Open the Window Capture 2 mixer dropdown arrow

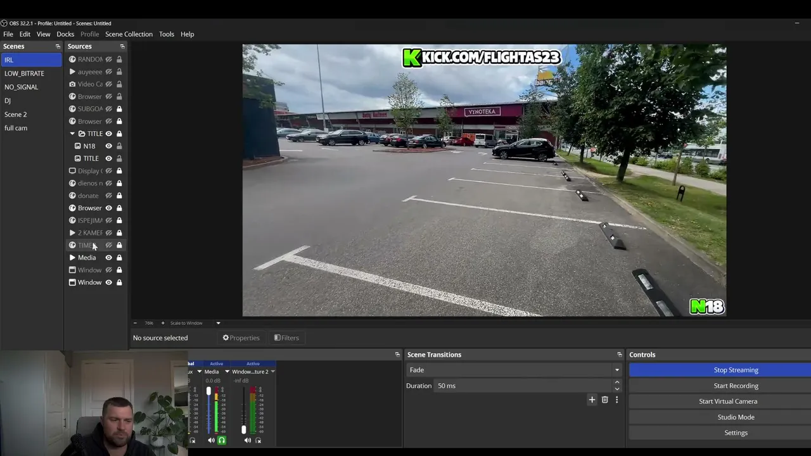pyautogui.click(x=272, y=372)
